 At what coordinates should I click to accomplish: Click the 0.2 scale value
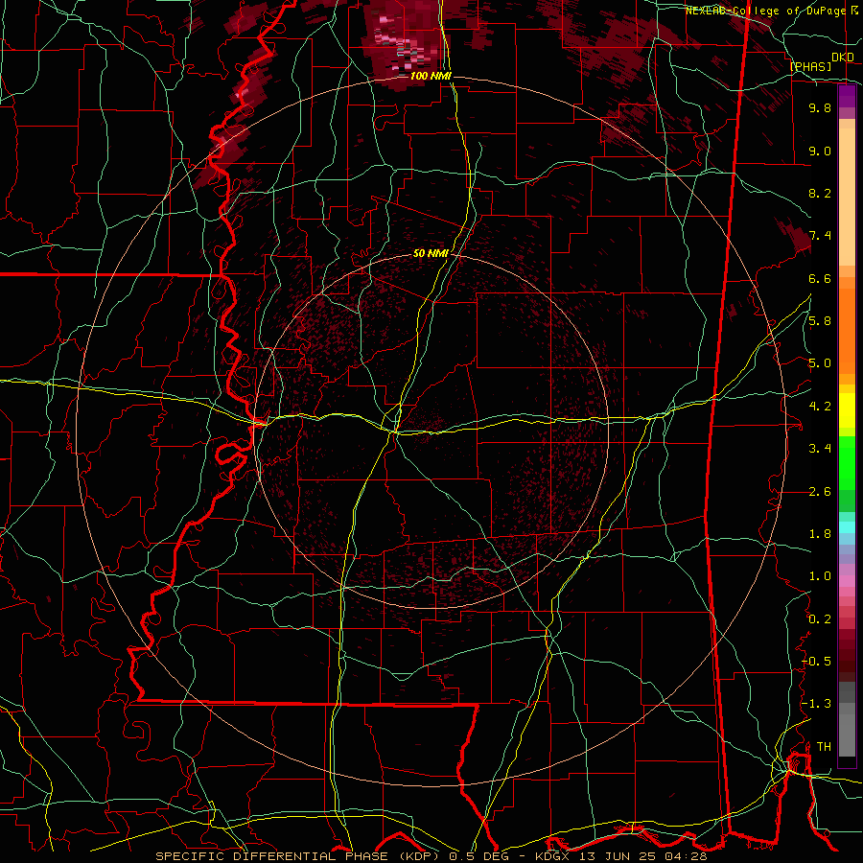820,619
